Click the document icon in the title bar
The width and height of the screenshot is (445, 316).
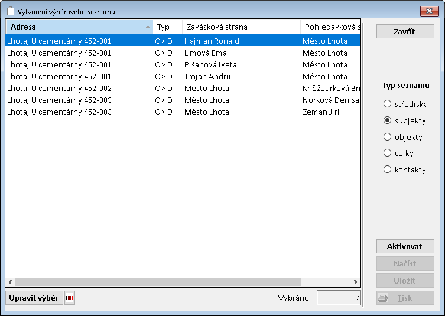(x=10, y=11)
